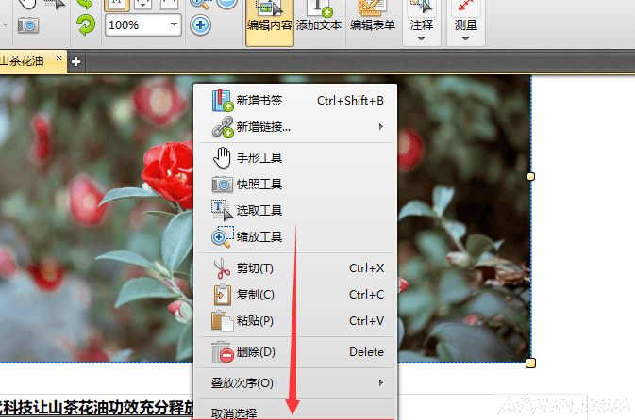Close the 山茶花油 document tab
Viewport: 635px width, 420px height.
pyautogui.click(x=58, y=58)
